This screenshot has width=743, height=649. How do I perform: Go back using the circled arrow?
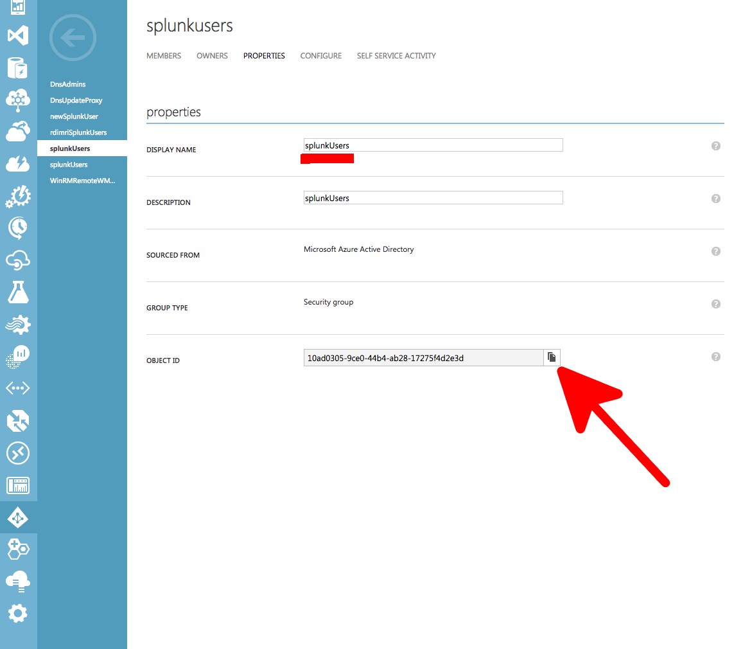click(x=73, y=37)
